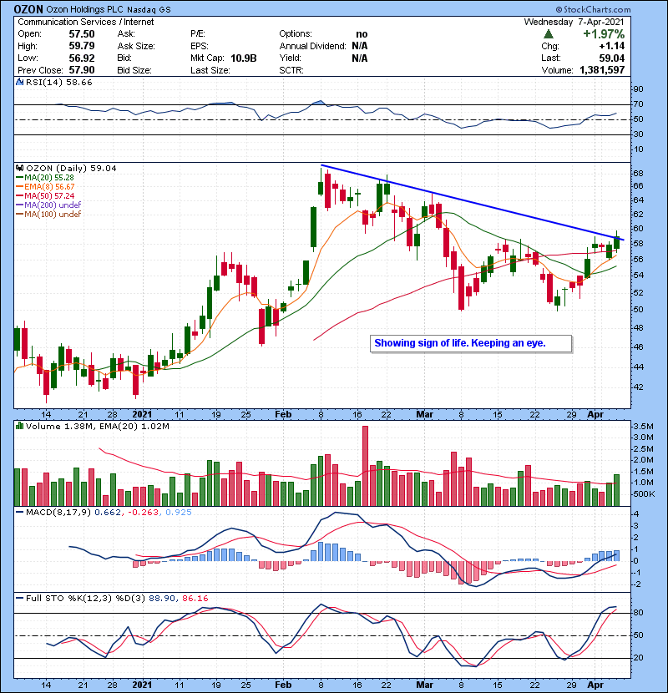Click the MA(20) 55.28 legend entry
This screenshot has height=693, width=668.
pyautogui.click(x=45, y=178)
